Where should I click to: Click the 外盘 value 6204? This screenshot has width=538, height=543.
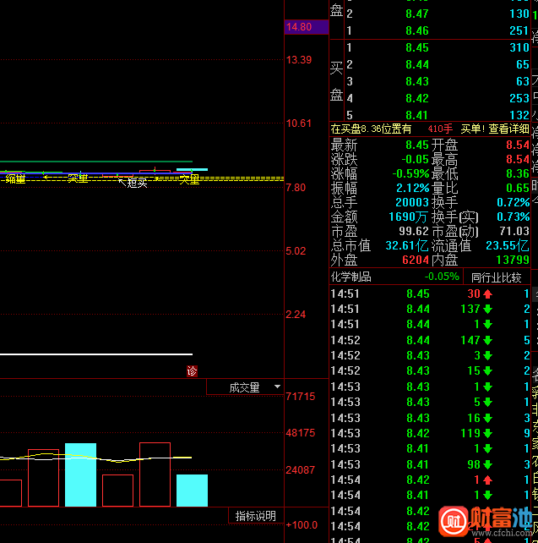click(416, 260)
